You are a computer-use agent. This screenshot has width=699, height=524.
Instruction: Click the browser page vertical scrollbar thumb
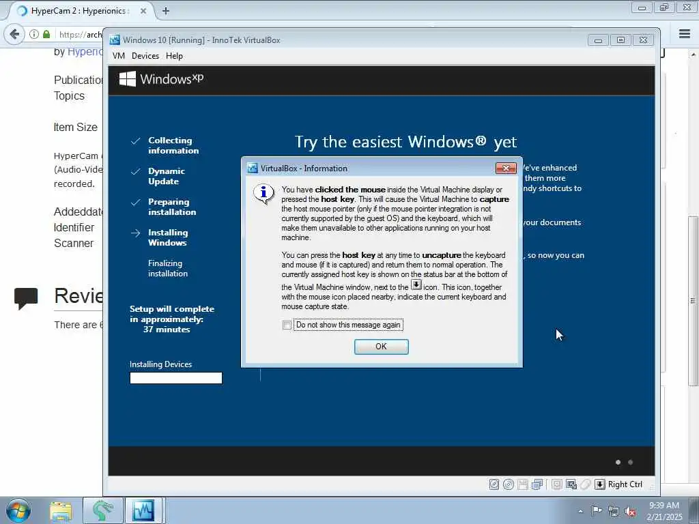[x=694, y=301]
